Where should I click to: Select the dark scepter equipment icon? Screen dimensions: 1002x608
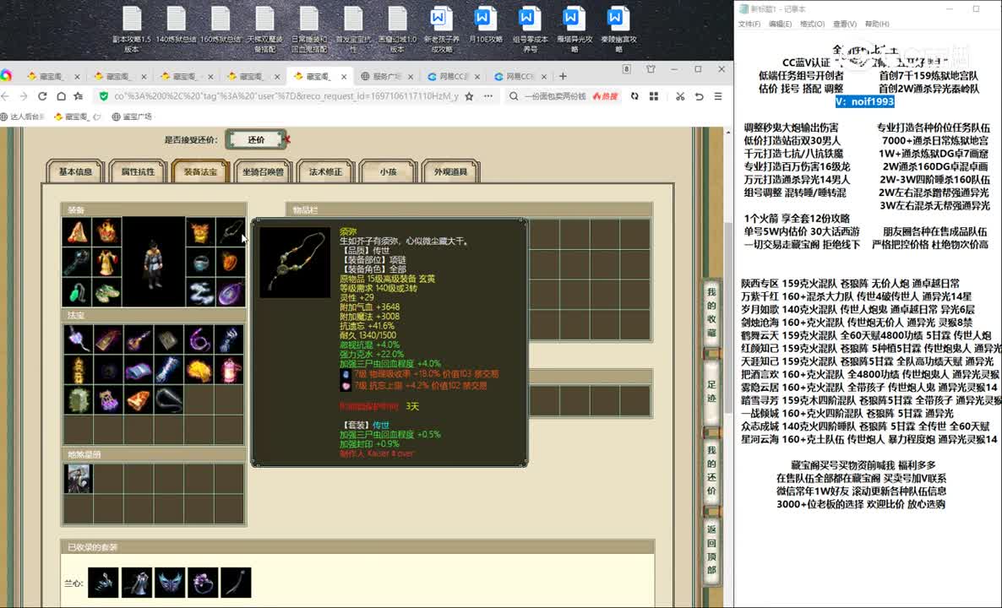[78, 262]
